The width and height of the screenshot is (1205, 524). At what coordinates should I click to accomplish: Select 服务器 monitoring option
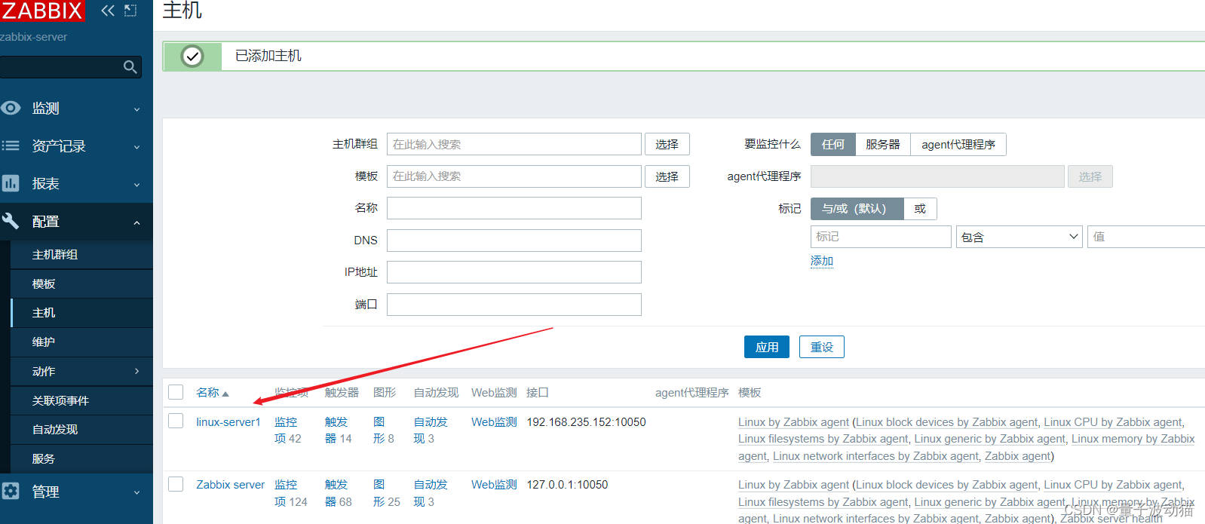(x=883, y=144)
